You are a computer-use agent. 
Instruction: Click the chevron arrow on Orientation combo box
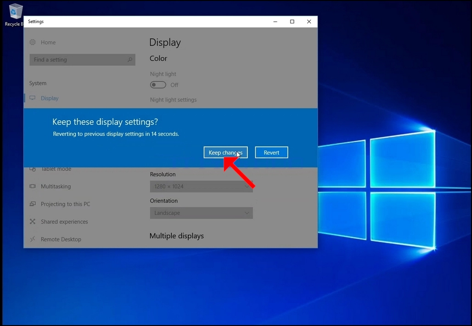[247, 213]
